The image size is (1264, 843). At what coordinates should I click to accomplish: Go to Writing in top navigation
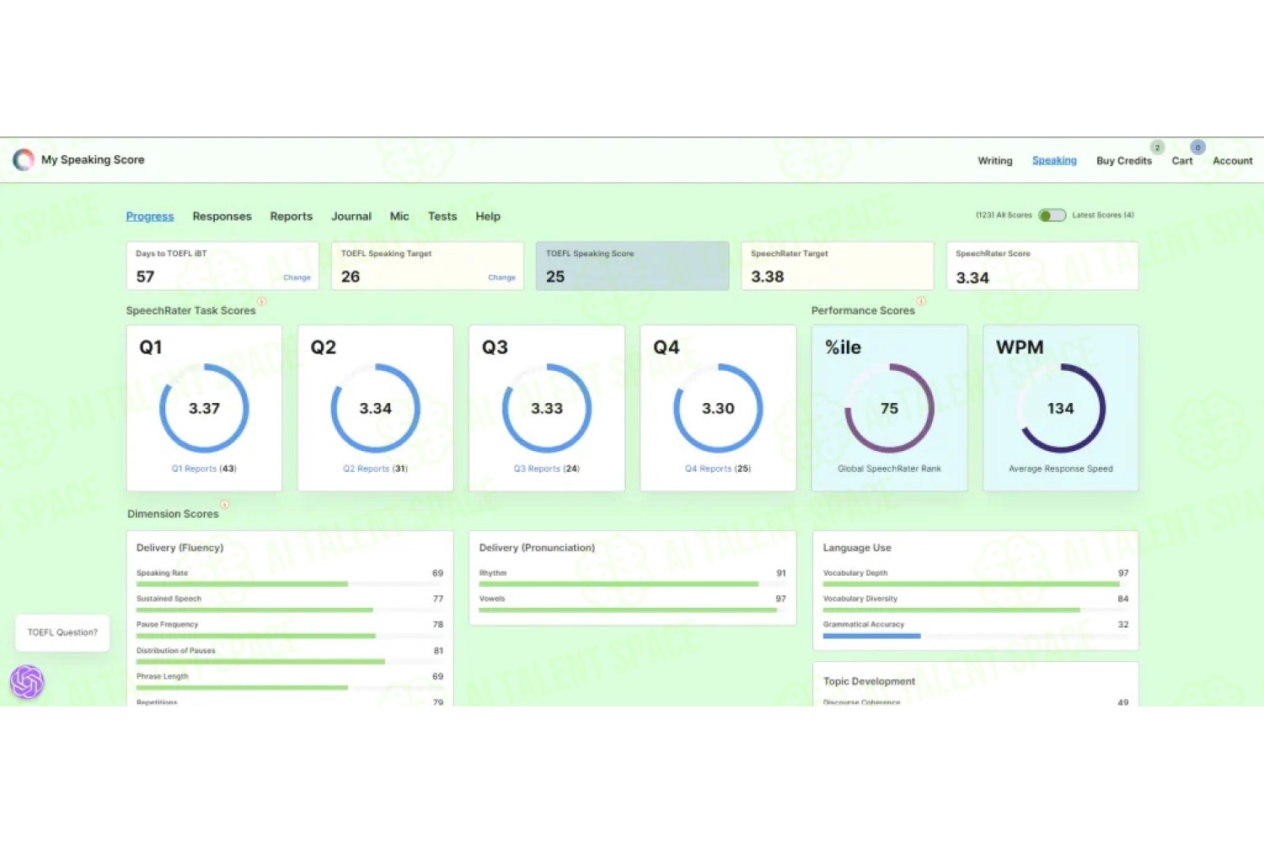point(995,161)
